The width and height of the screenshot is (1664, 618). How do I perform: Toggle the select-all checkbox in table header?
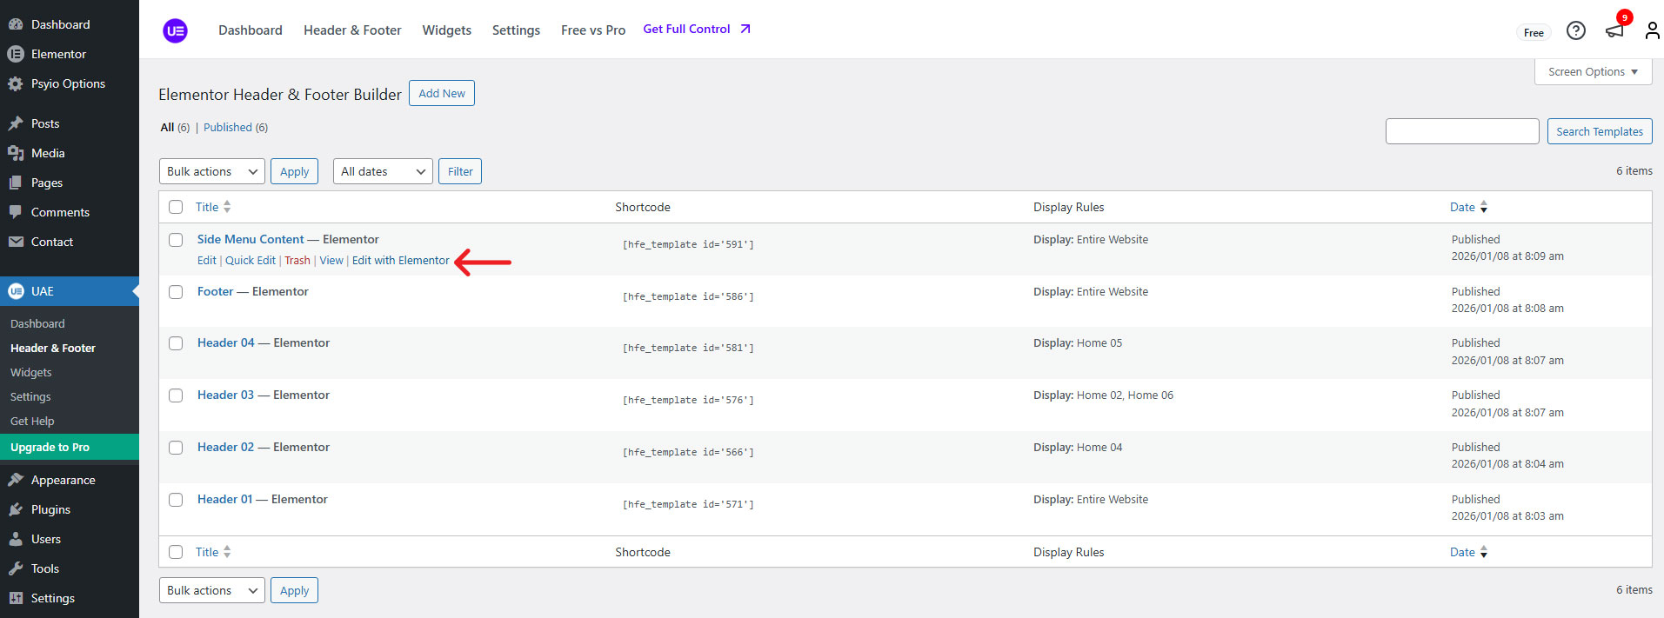tap(176, 207)
